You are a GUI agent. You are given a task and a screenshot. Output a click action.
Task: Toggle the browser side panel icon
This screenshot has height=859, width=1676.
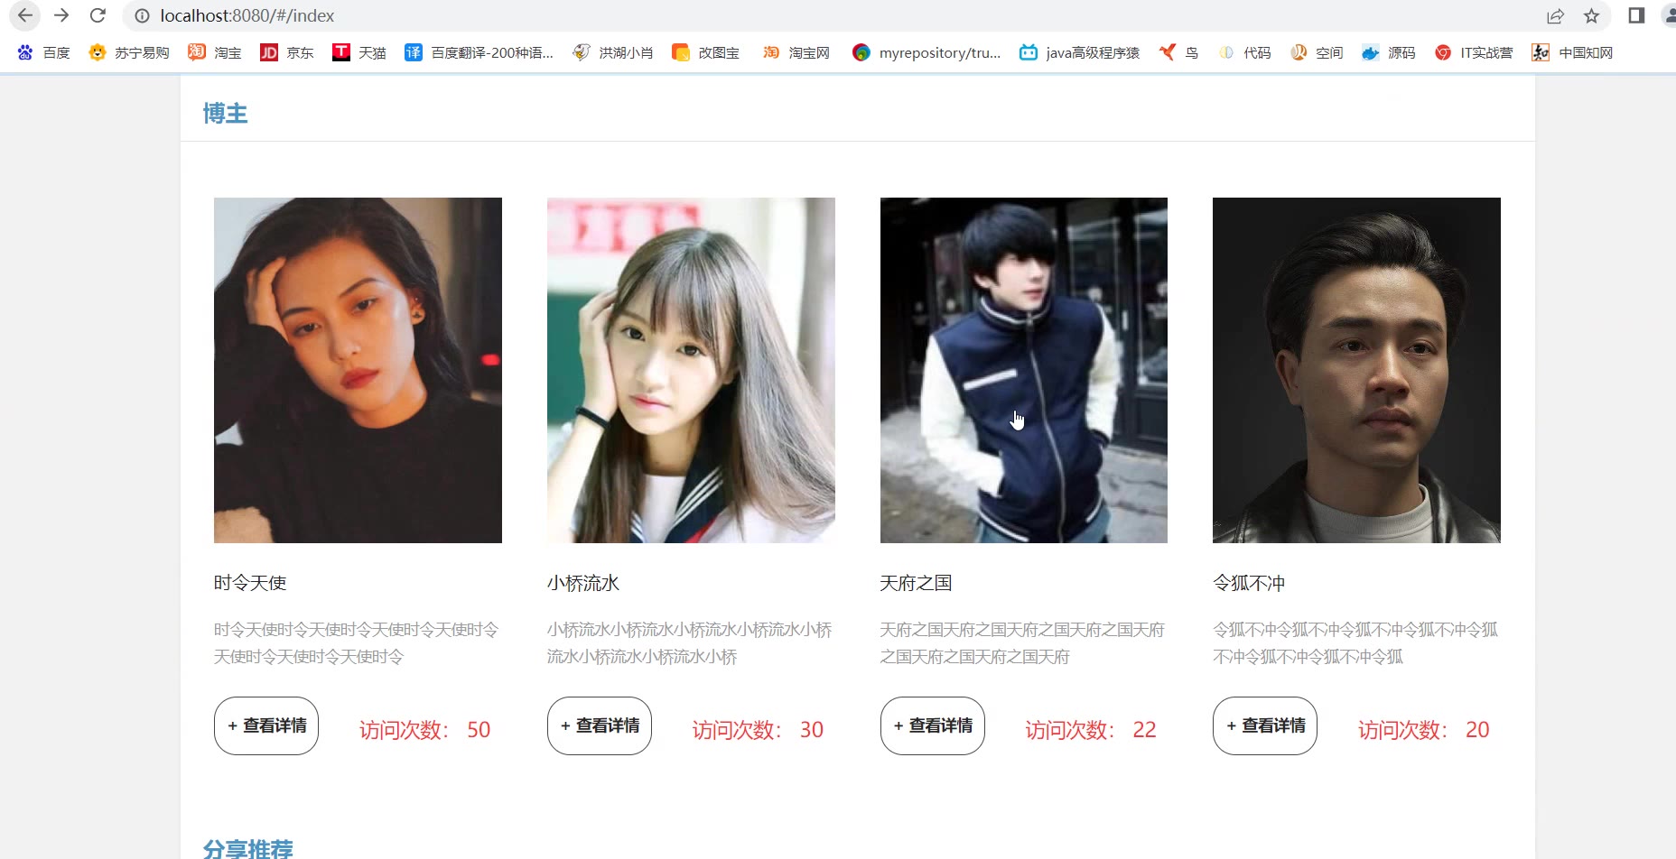coord(1636,15)
